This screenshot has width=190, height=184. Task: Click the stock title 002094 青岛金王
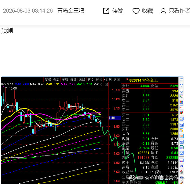[144, 80]
